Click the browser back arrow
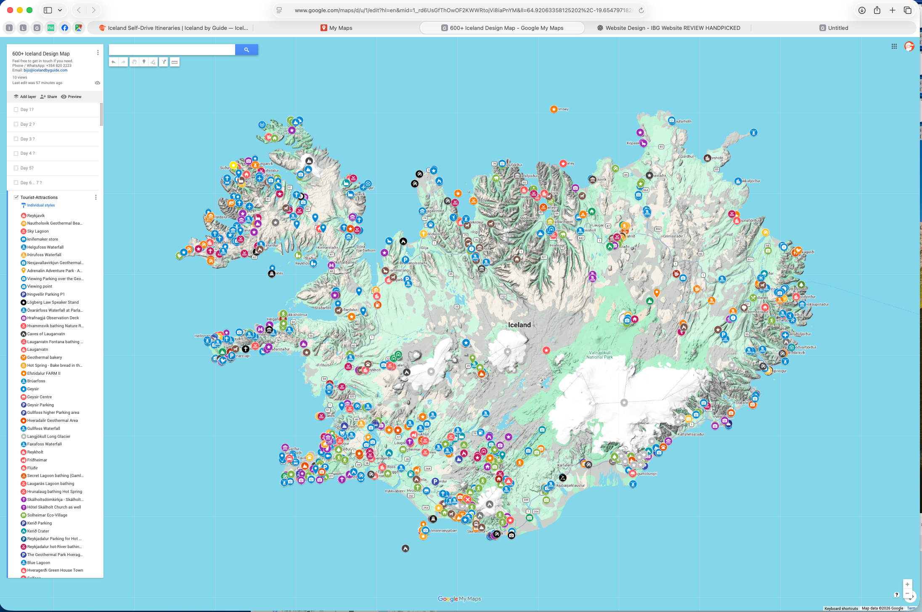Screen dimensions: 922x612 coord(79,10)
